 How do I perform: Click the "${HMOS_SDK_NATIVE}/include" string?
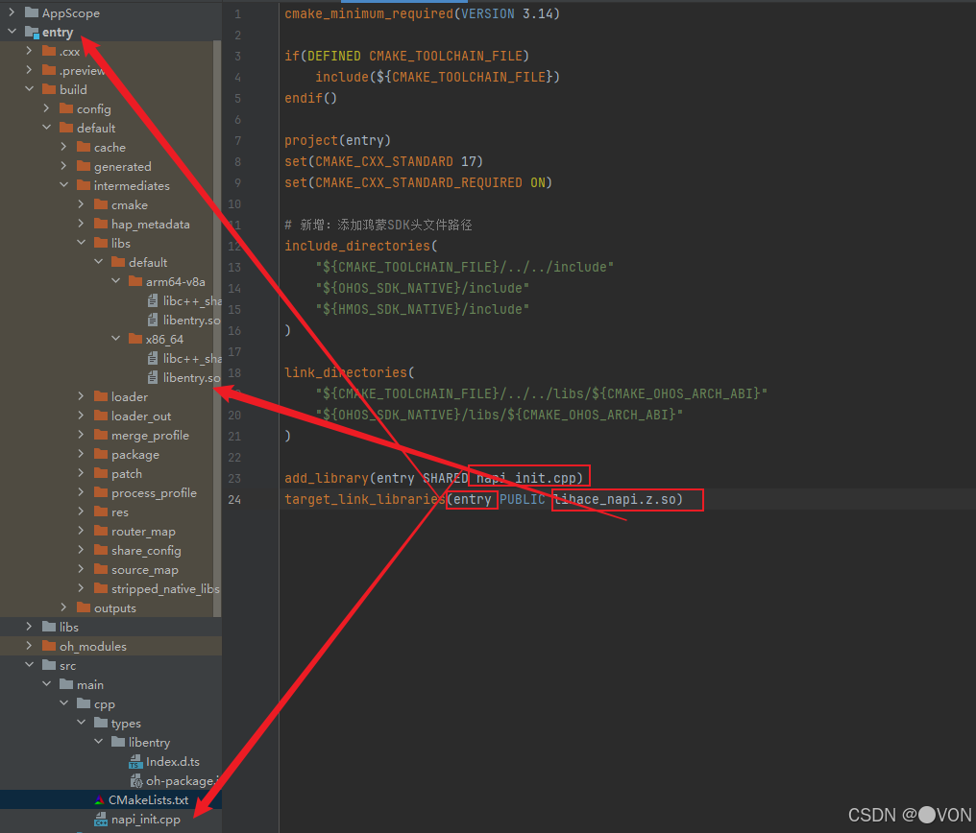(x=422, y=310)
